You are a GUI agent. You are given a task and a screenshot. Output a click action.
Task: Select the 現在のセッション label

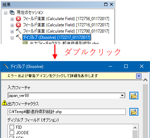click(30, 12)
